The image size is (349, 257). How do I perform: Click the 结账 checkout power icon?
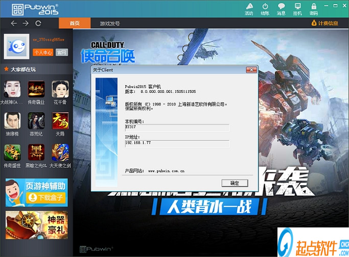265,9
